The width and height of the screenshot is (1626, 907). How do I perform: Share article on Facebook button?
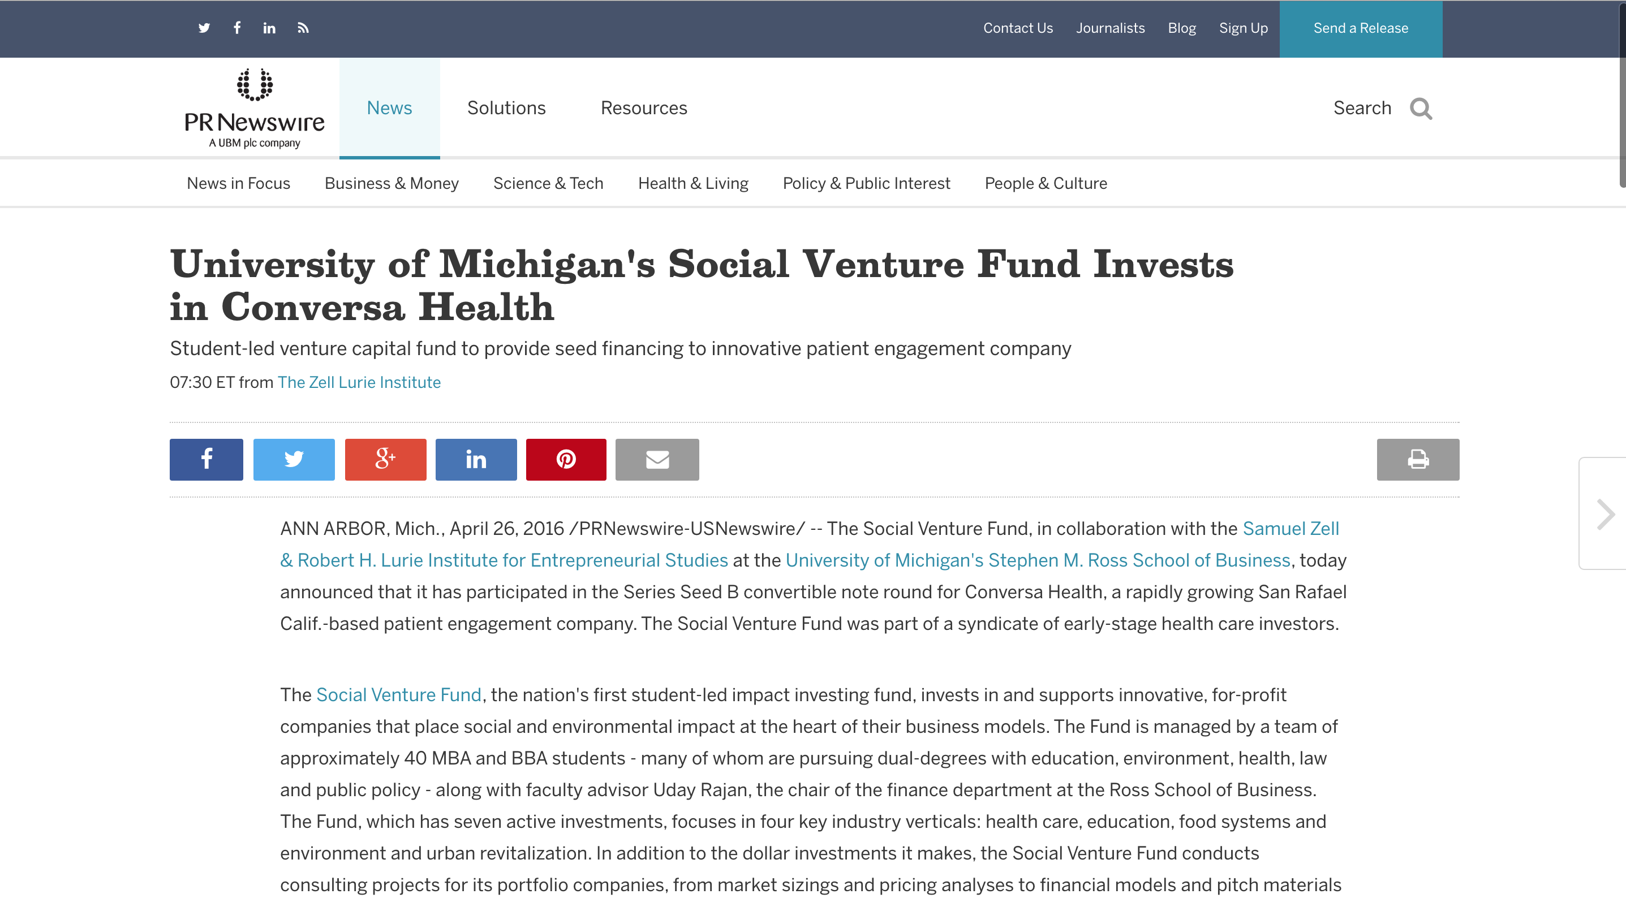pos(207,459)
